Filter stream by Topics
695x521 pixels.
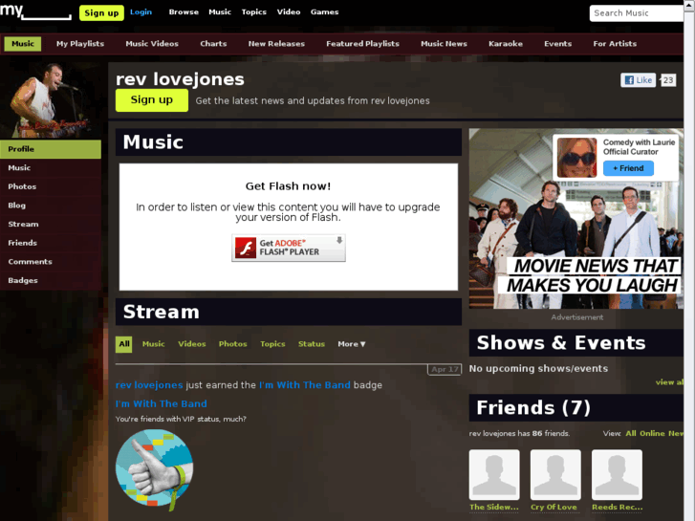click(x=272, y=344)
